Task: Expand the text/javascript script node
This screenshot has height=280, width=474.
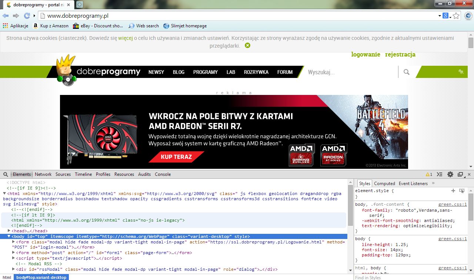Action: click(x=13, y=258)
